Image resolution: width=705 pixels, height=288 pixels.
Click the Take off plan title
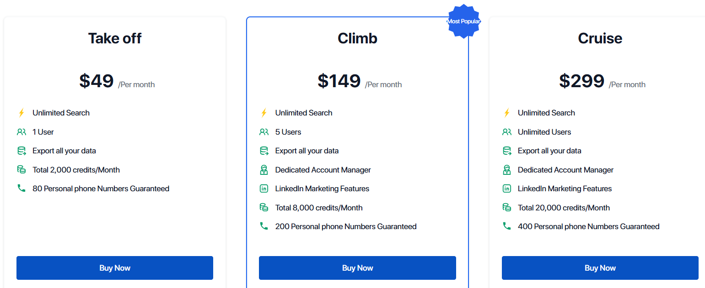(114, 38)
